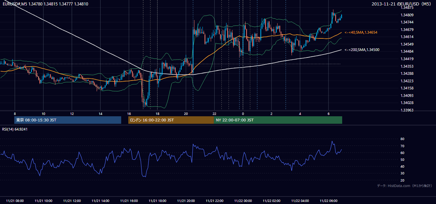436x204 pixels.
Task: Click the 11/21 08:00 bottom time label
Action: pyautogui.click(x=15, y=201)
